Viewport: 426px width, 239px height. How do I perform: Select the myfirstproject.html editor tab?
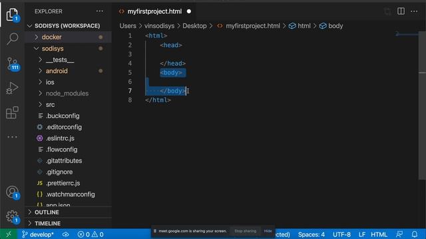click(154, 11)
